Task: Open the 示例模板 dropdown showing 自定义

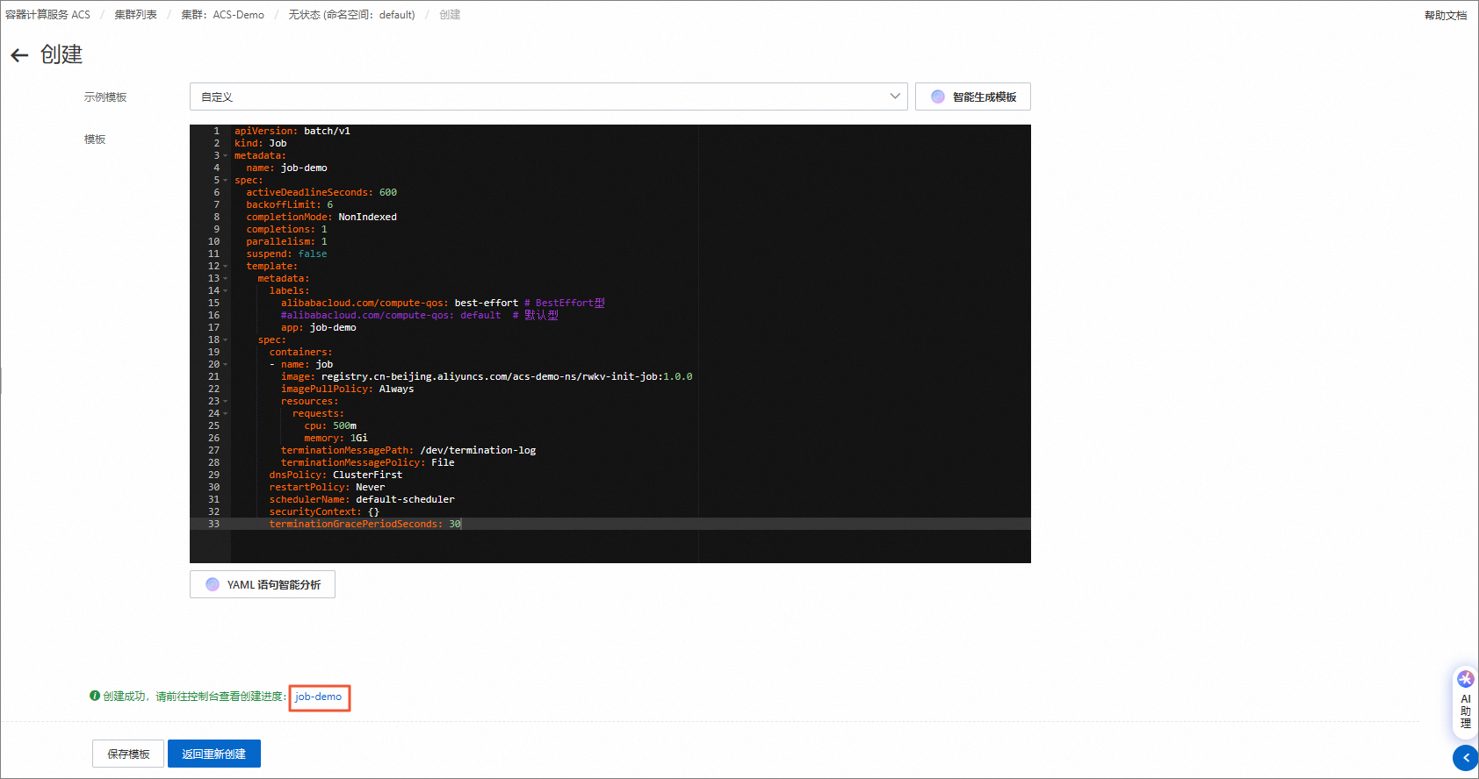Action: coord(549,96)
